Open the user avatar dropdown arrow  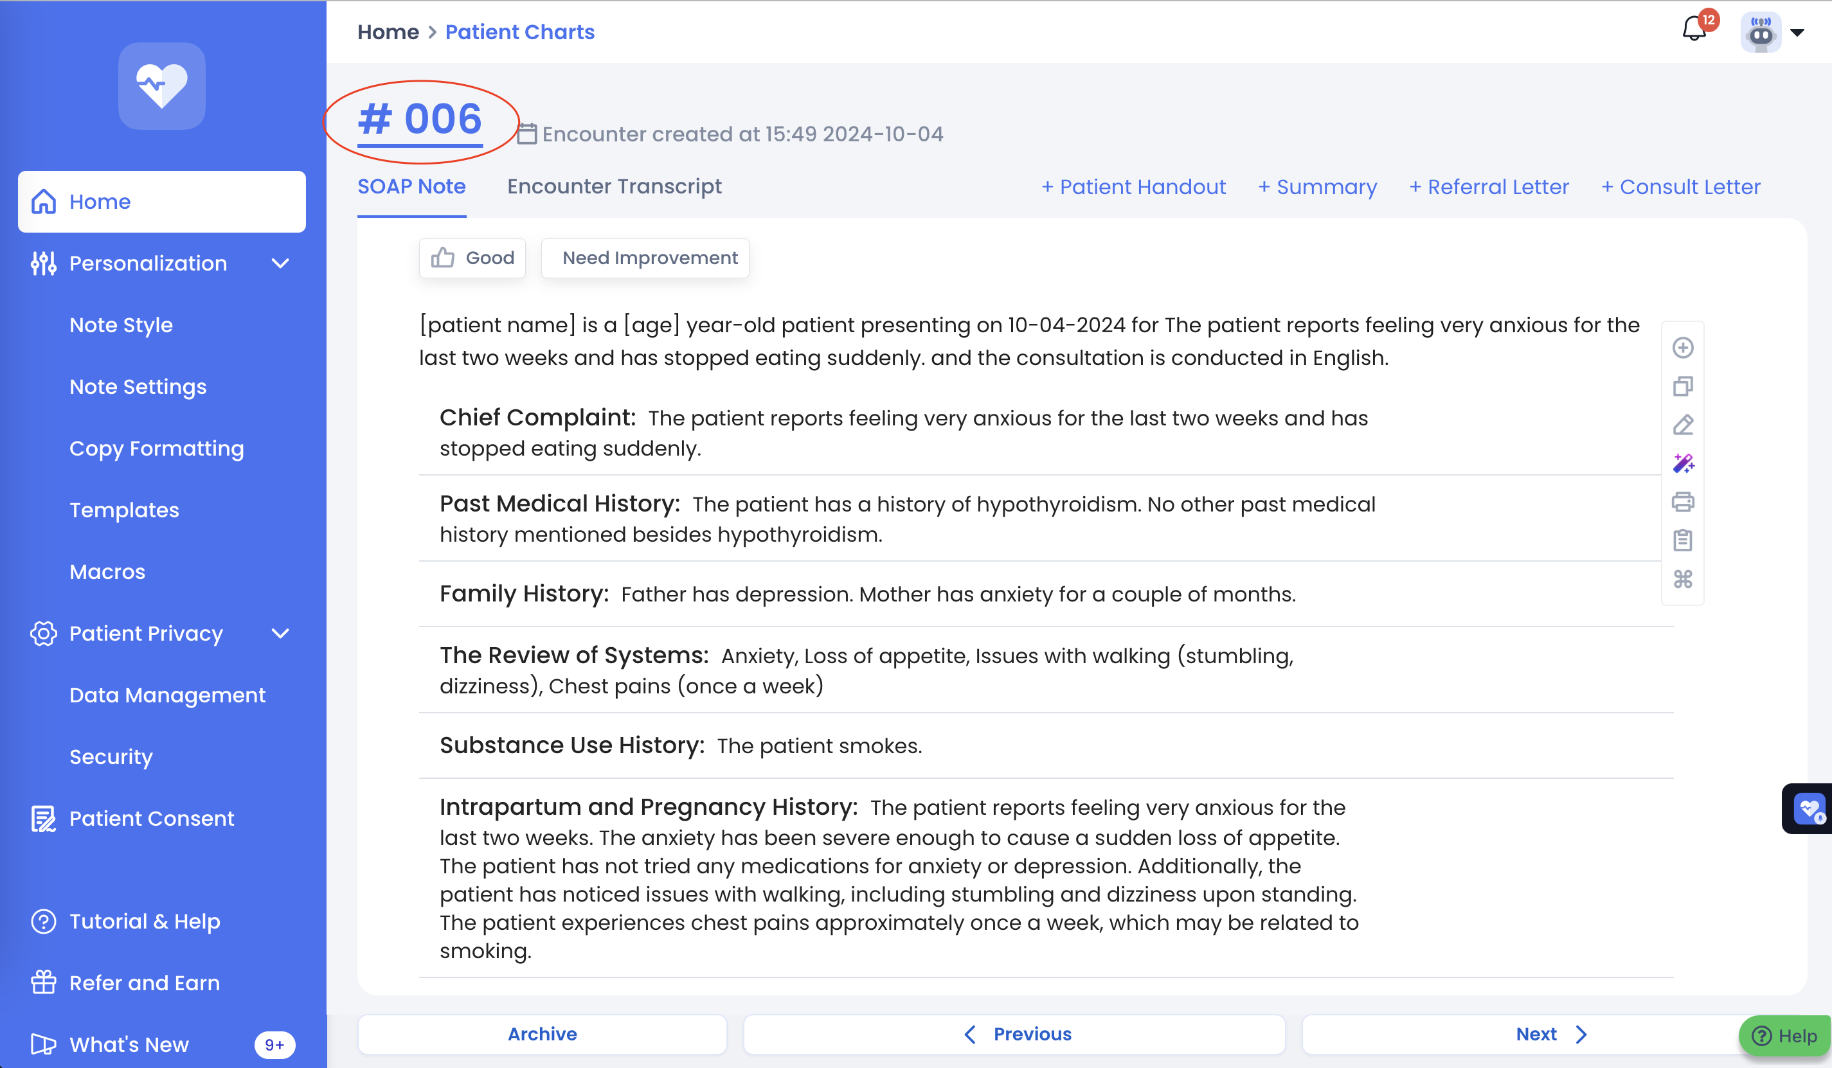point(1797,33)
